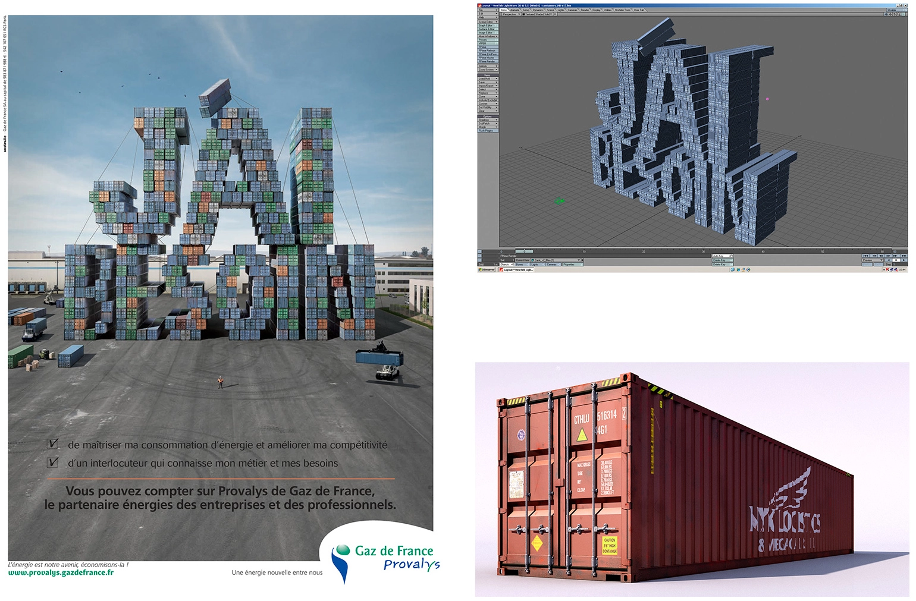Tick second checkbox about un interlocuteur

[x=52, y=462]
